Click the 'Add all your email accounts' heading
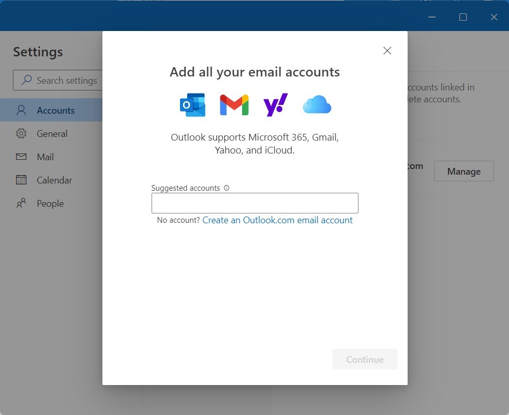 pos(255,72)
